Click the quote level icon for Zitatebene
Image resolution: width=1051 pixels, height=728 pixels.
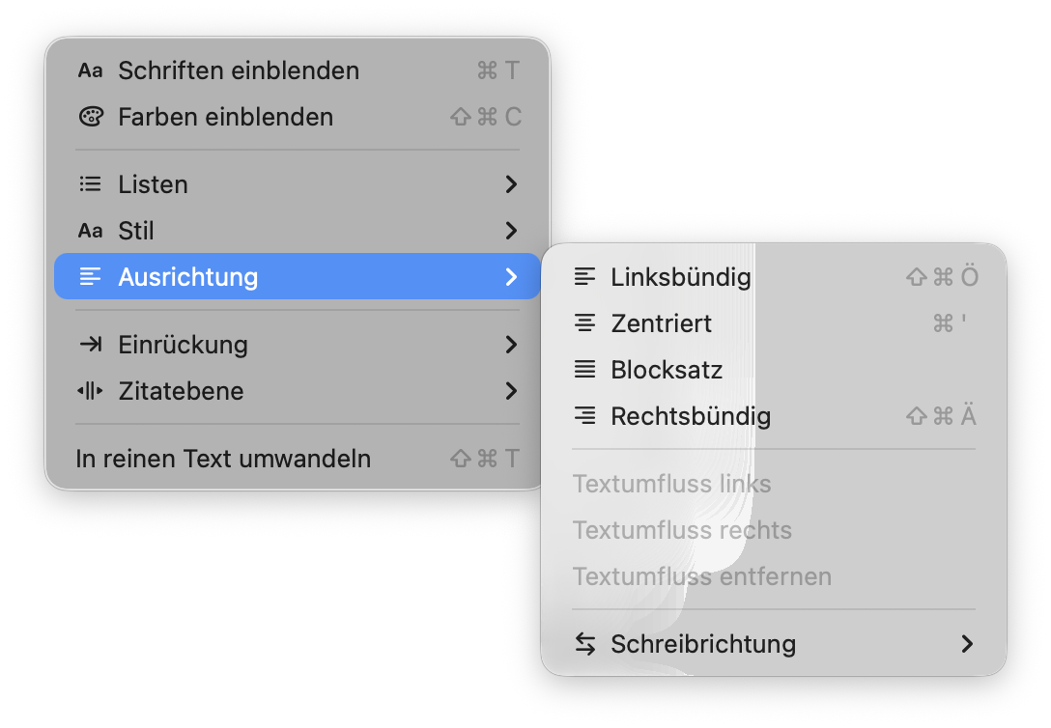(x=90, y=391)
